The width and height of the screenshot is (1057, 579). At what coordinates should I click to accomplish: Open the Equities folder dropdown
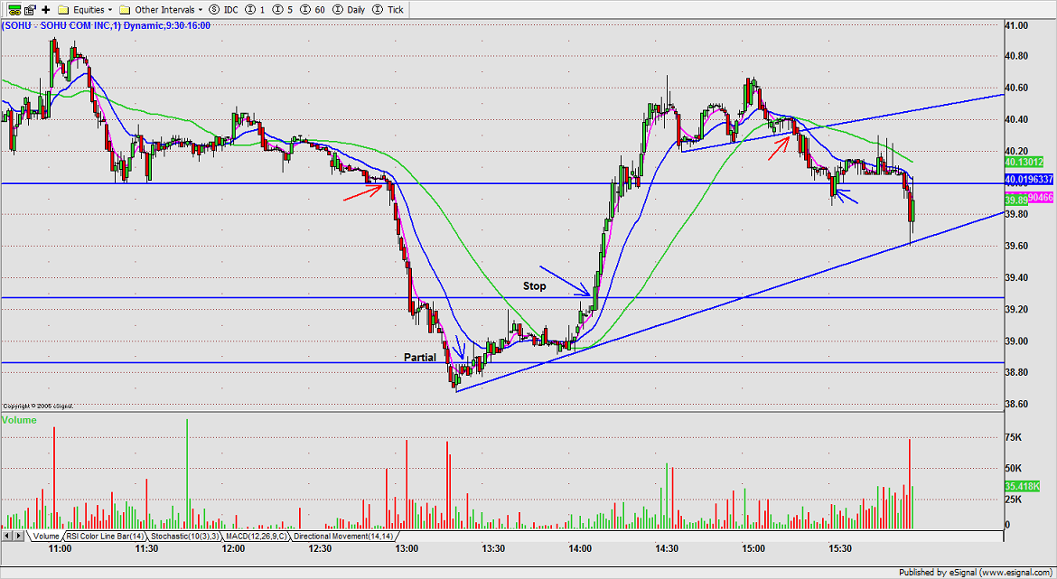(x=85, y=9)
